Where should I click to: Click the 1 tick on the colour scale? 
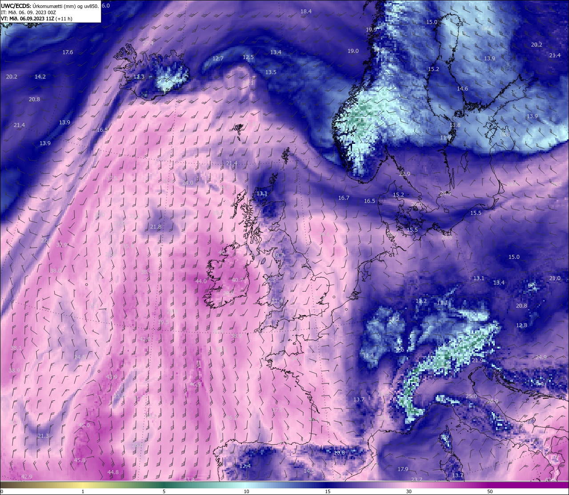pyautogui.click(x=83, y=491)
